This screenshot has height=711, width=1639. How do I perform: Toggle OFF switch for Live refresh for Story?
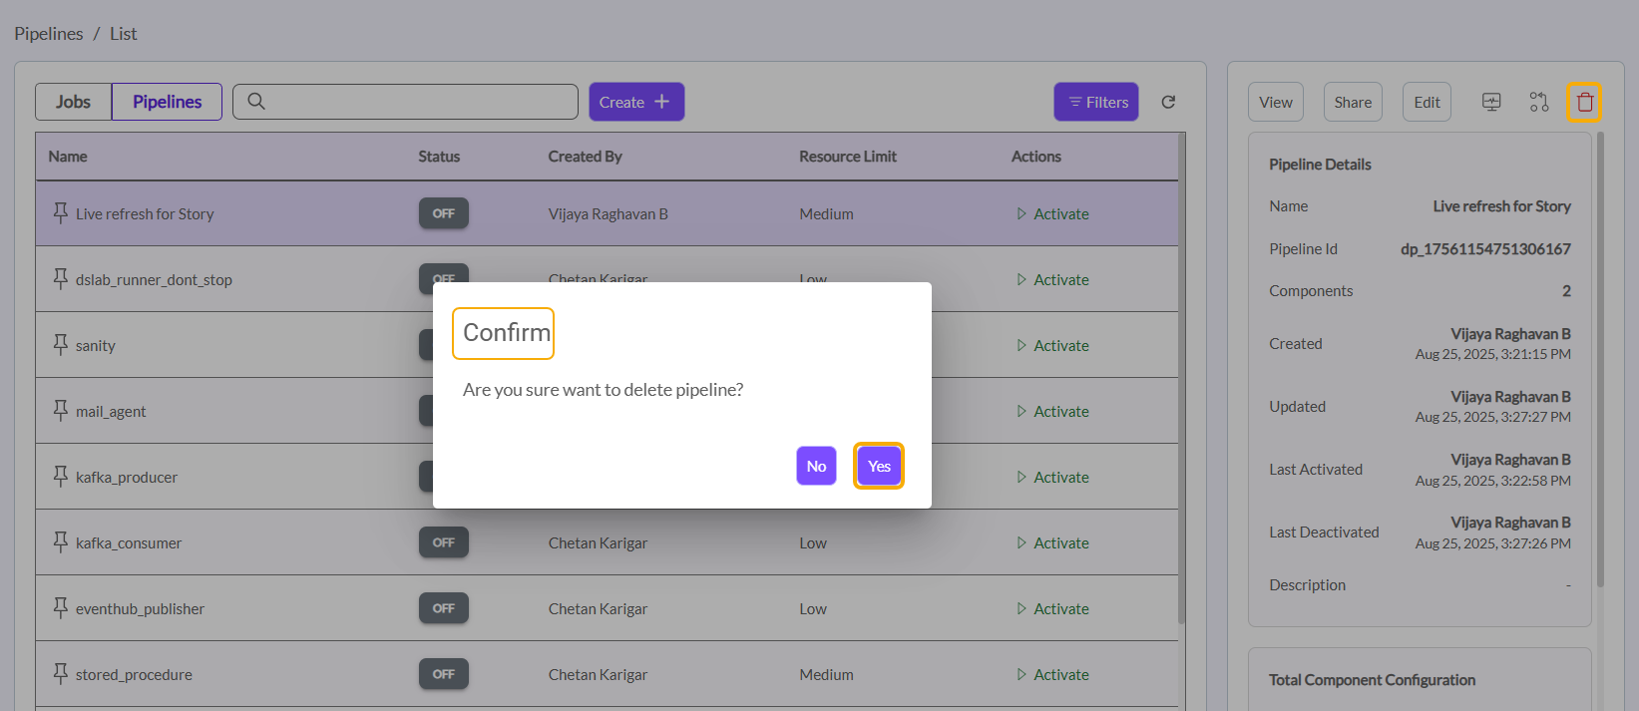[x=443, y=213]
